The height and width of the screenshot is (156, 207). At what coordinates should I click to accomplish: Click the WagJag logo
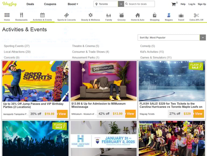tap(9, 4)
